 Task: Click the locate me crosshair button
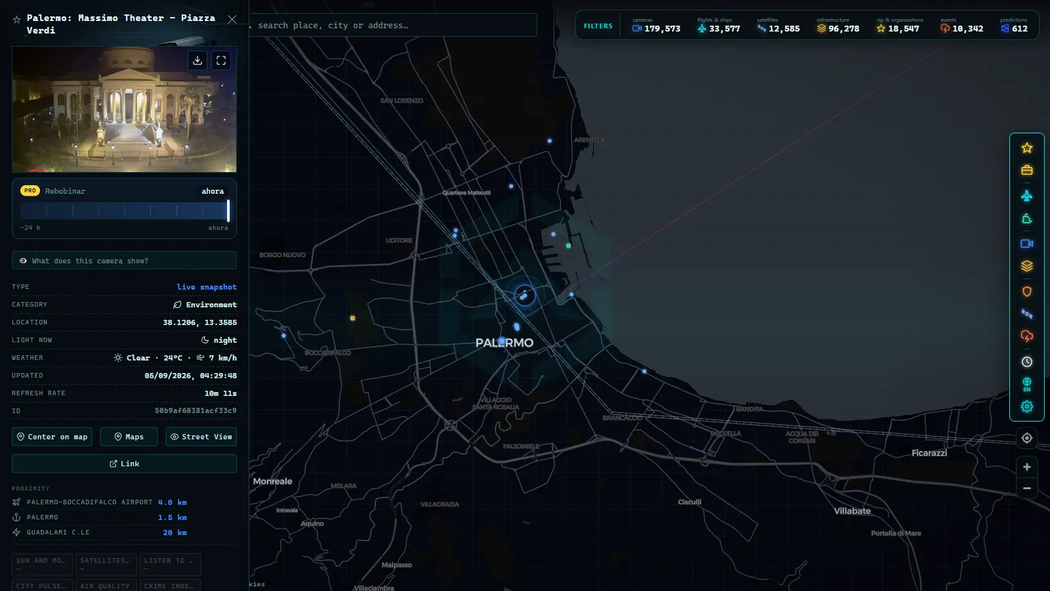1027,438
